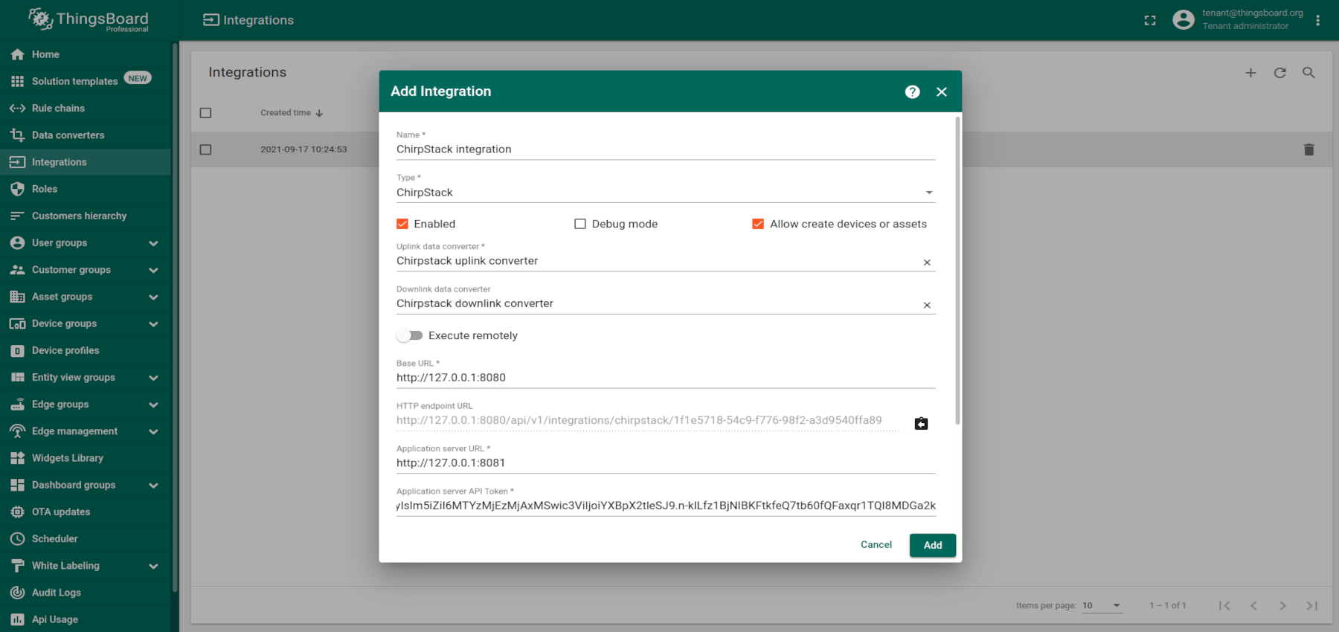Copy the HTTP endpoint URL
The width and height of the screenshot is (1339, 632).
pyautogui.click(x=921, y=423)
